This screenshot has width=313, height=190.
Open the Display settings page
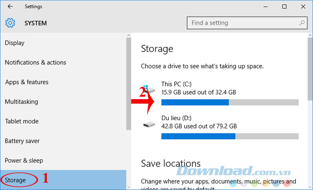point(15,43)
